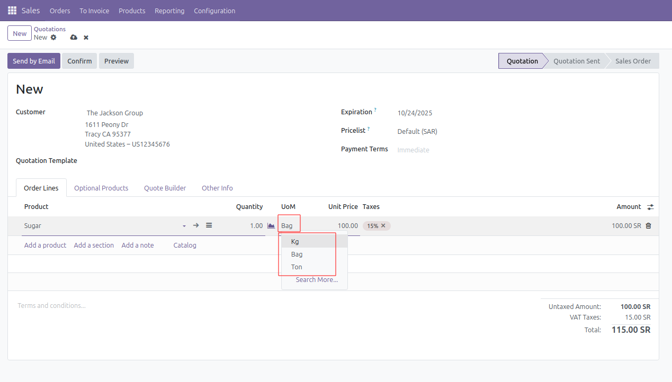Click the cloud save icon

74,38
